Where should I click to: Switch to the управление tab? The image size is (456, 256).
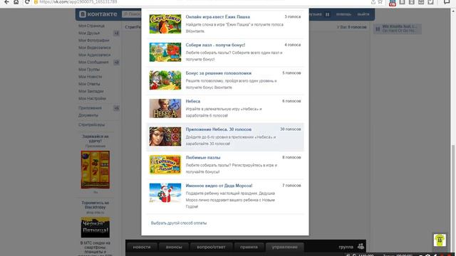click(285, 247)
